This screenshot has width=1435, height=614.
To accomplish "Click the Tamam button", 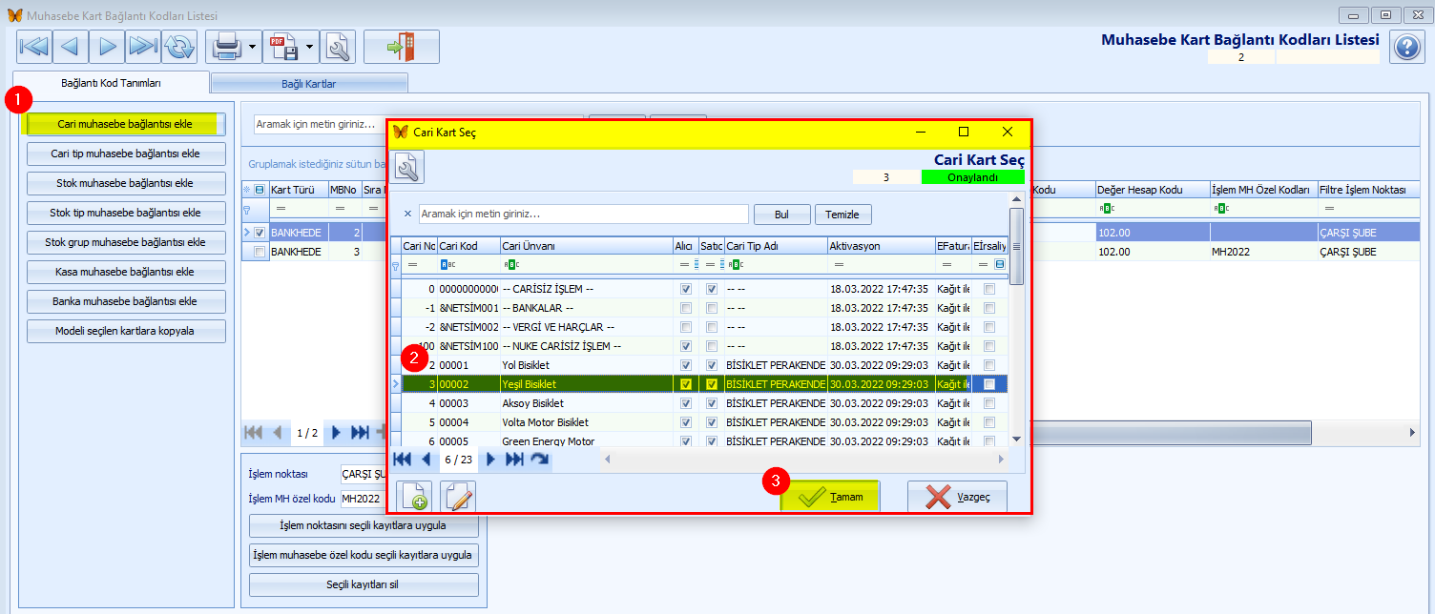I will point(830,497).
